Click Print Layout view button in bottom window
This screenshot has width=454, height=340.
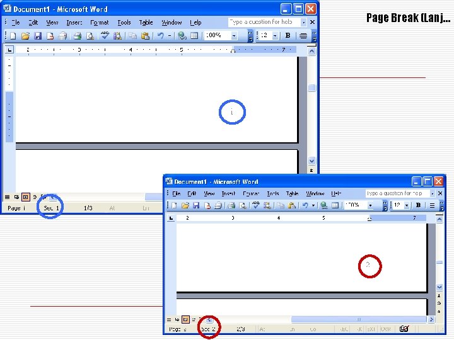click(185, 319)
